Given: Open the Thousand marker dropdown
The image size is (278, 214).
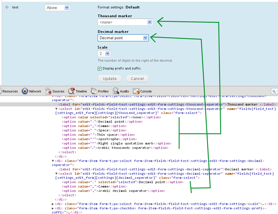Looking at the screenshot, I should (x=125, y=22).
